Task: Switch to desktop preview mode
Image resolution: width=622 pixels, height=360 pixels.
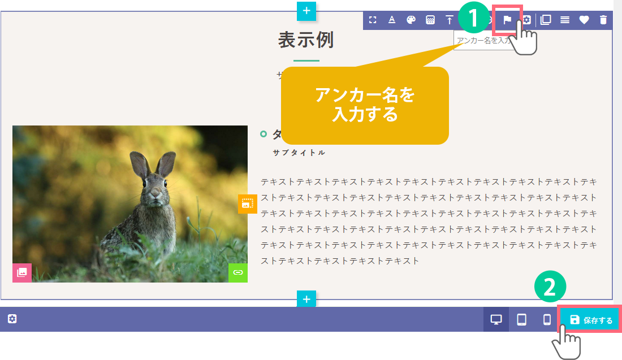Action: point(496,320)
